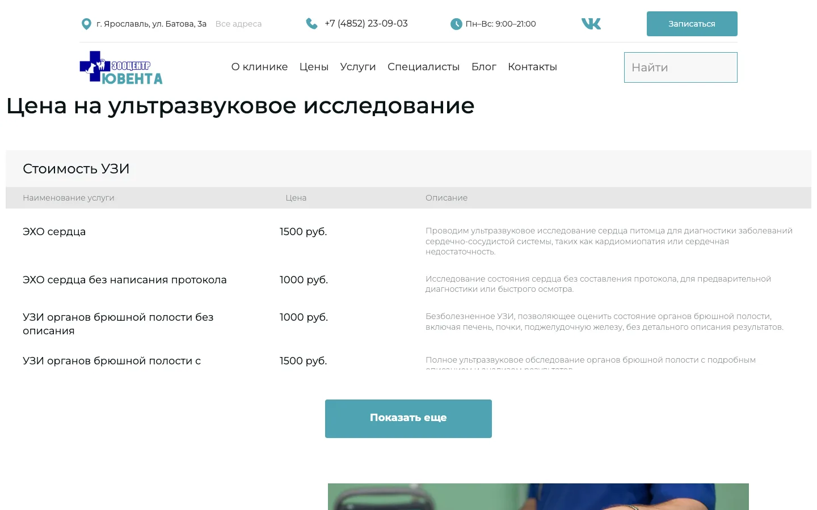
Task: Open the О клинике menu item
Action: [x=259, y=67]
